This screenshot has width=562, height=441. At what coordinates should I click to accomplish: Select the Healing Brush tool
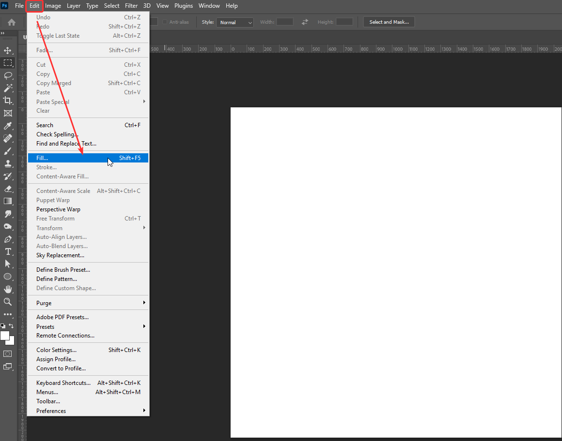(x=8, y=138)
